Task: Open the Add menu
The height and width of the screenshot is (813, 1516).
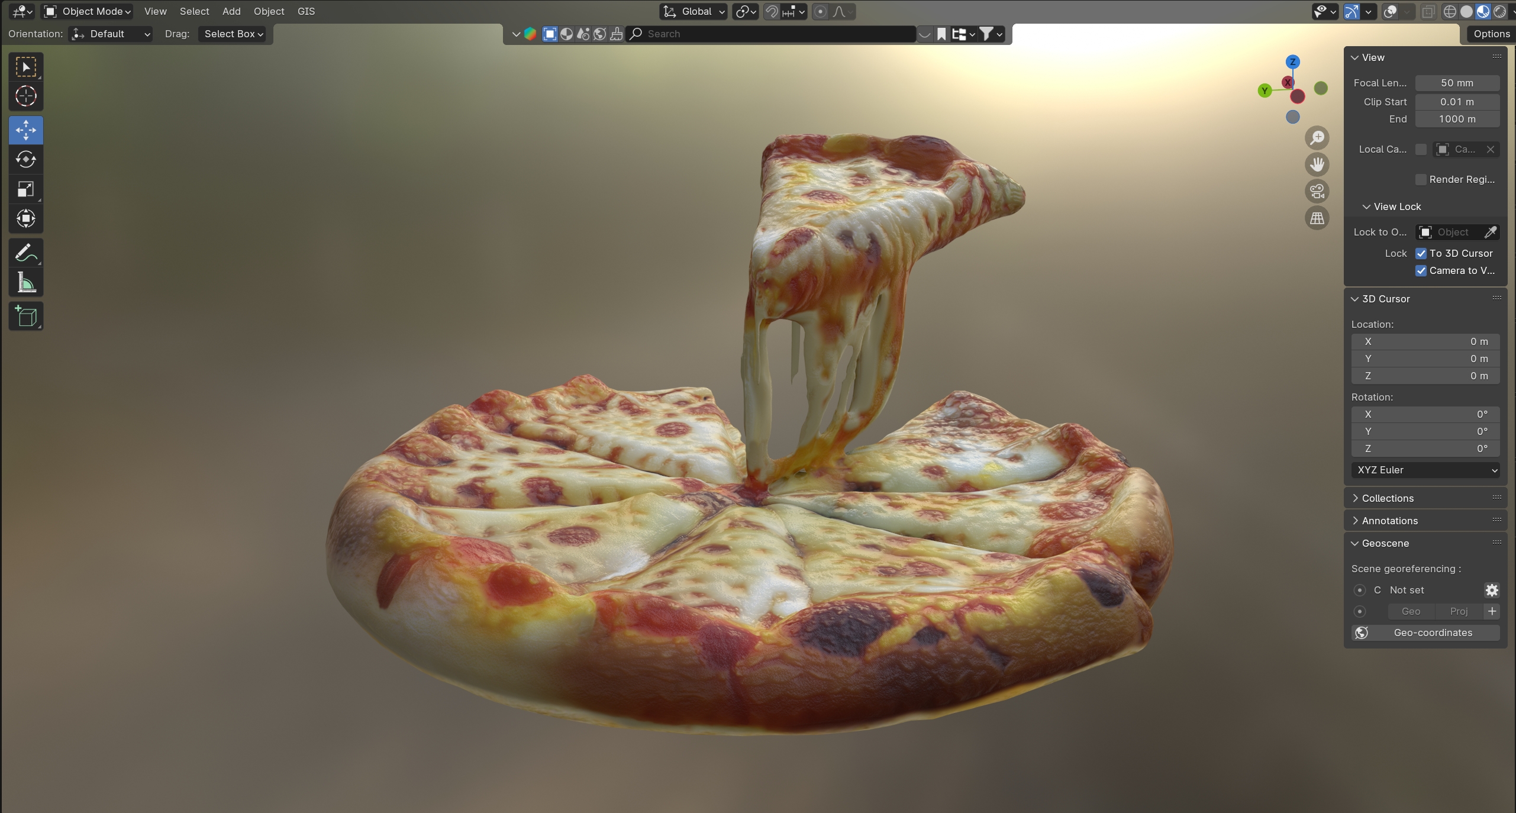Action: click(231, 11)
